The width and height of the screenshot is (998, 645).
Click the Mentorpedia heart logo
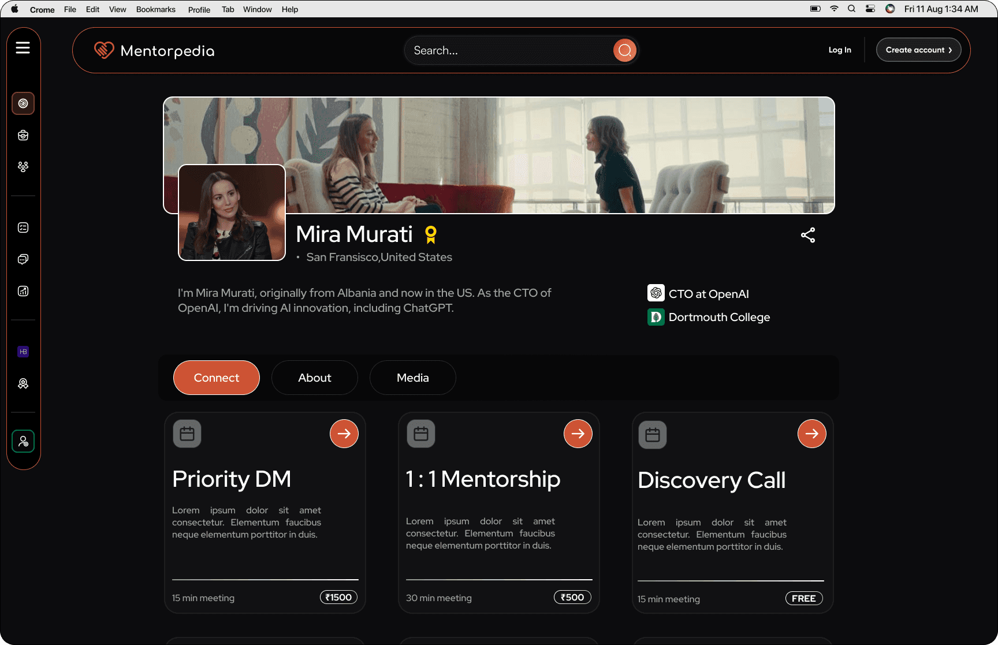(x=104, y=50)
